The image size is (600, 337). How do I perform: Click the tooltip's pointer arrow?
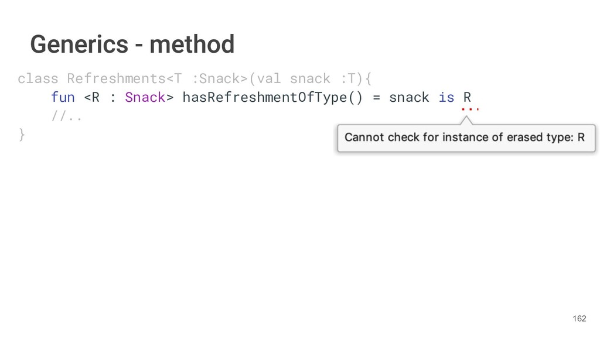(466, 120)
